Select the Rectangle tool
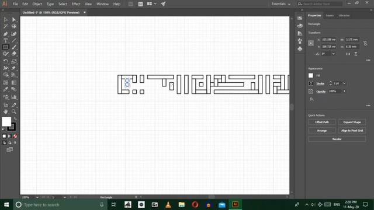Image resolution: width=374 pixels, height=210 pixels. [6, 47]
